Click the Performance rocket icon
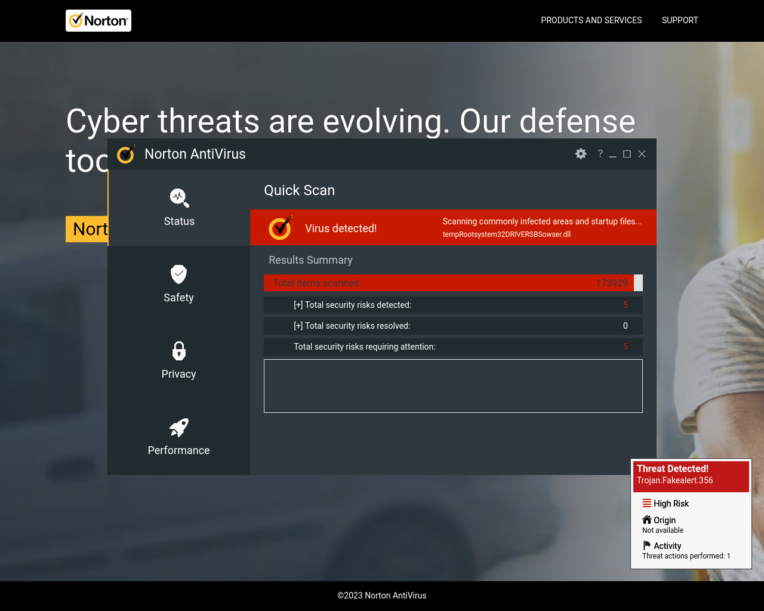This screenshot has width=764, height=611. [x=178, y=427]
